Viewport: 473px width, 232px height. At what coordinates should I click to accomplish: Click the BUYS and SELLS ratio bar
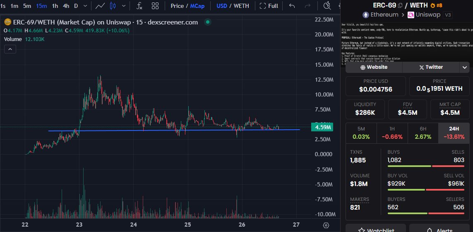pos(426,166)
